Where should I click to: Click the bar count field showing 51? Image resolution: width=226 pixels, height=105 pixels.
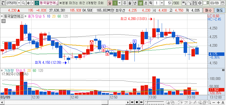click(168, 3)
